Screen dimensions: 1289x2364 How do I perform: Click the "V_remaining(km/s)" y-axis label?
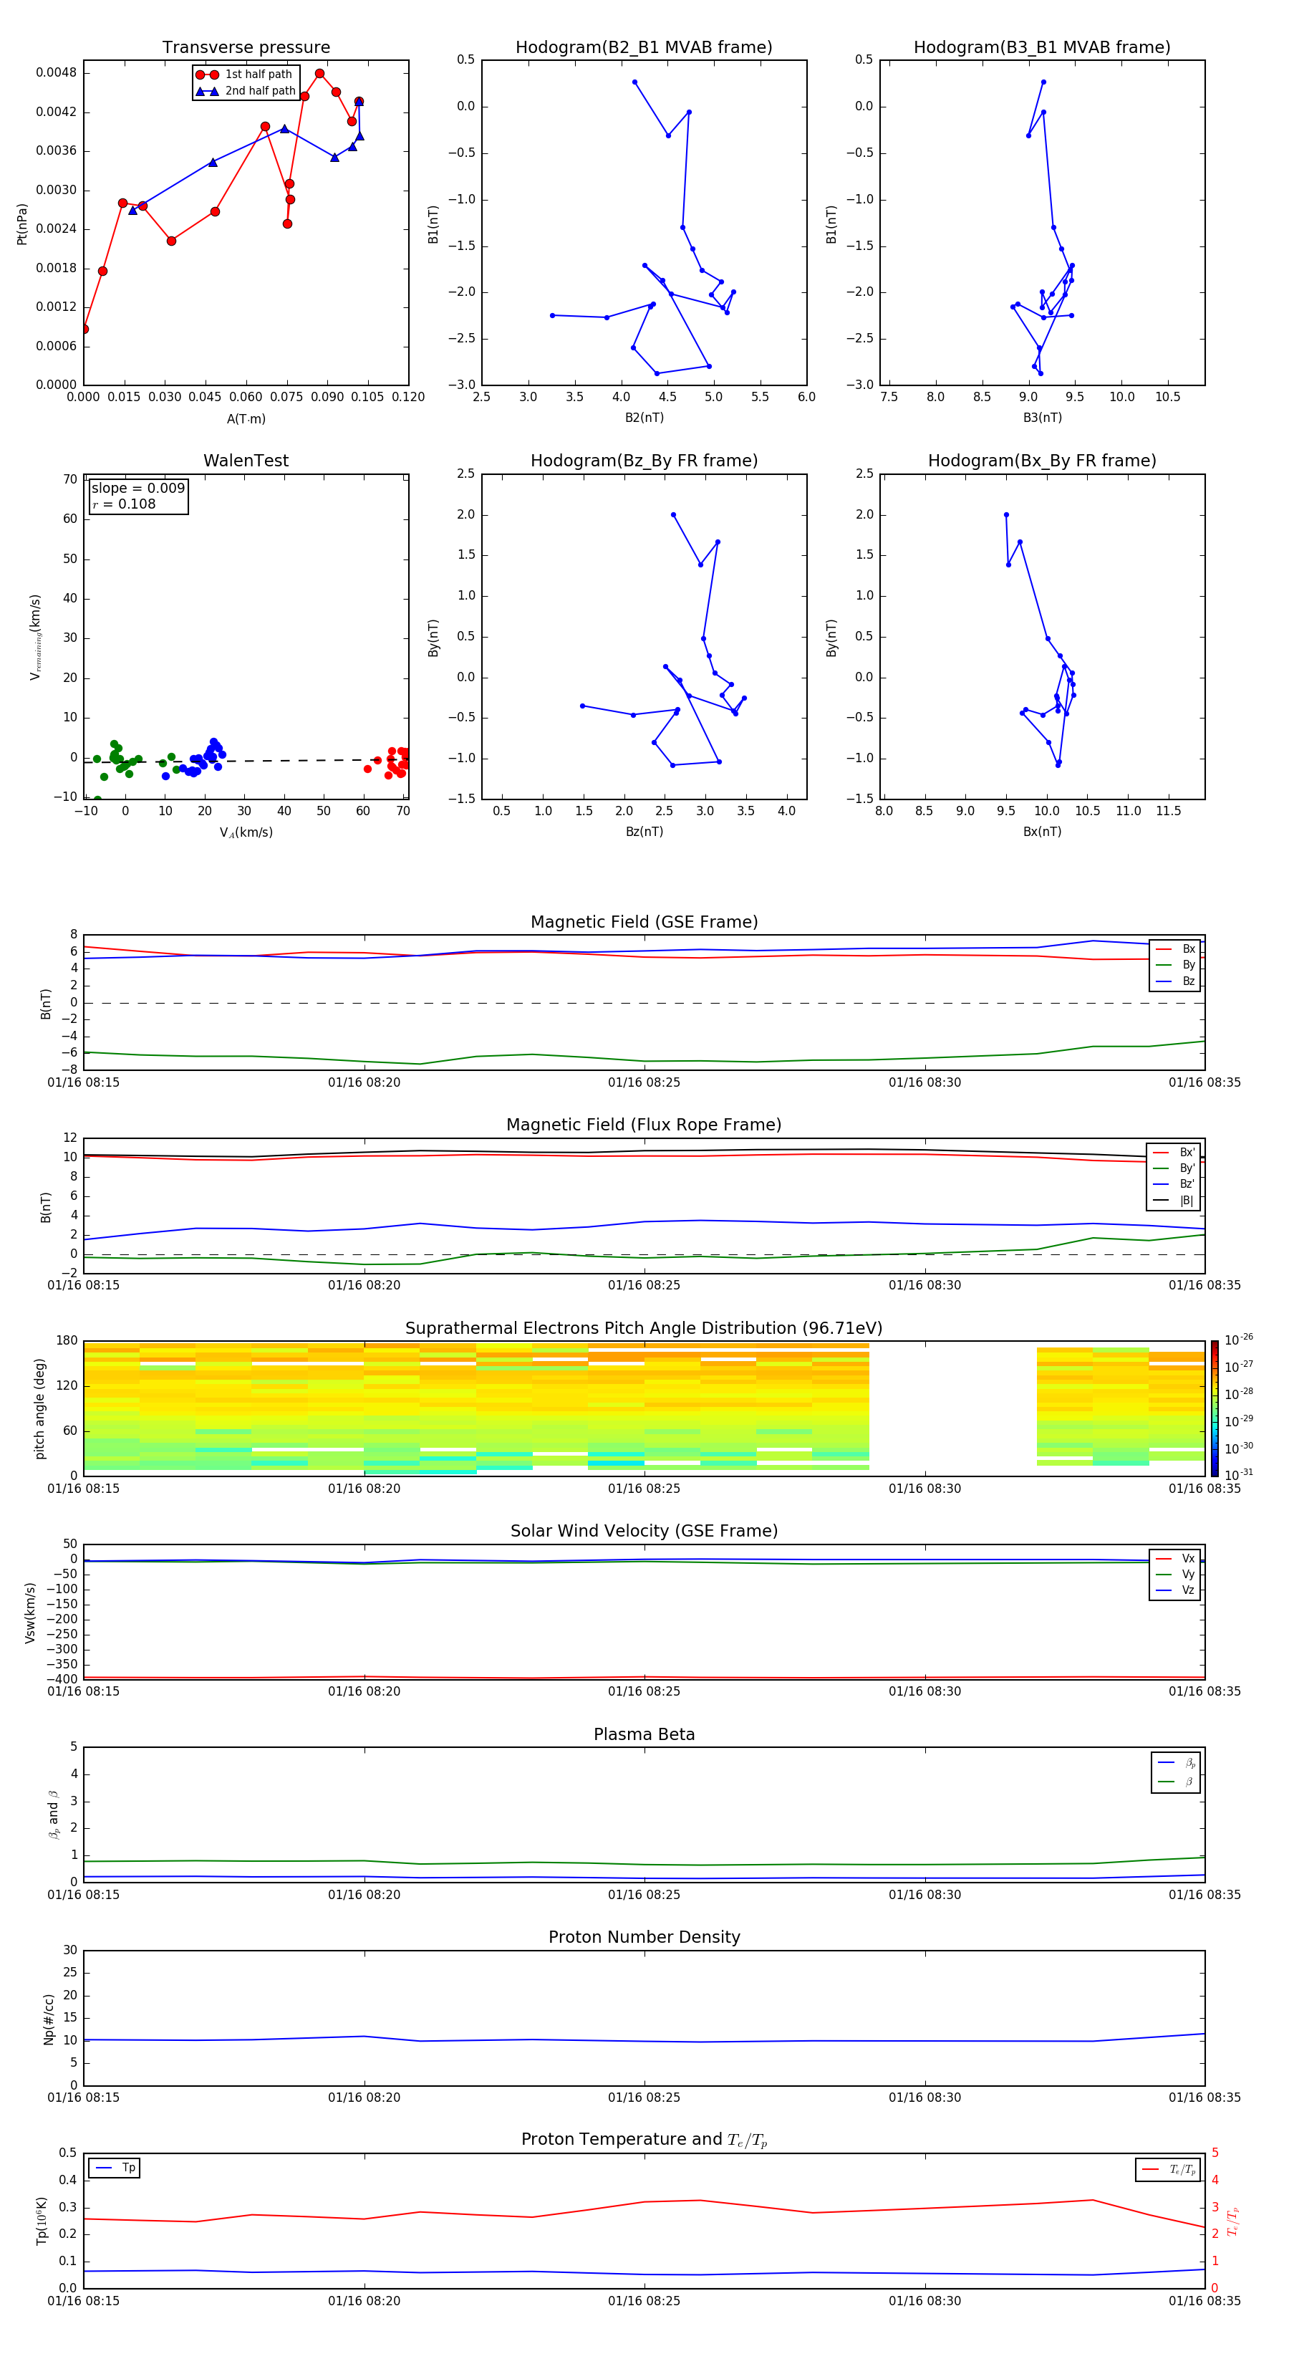pyautogui.click(x=36, y=637)
